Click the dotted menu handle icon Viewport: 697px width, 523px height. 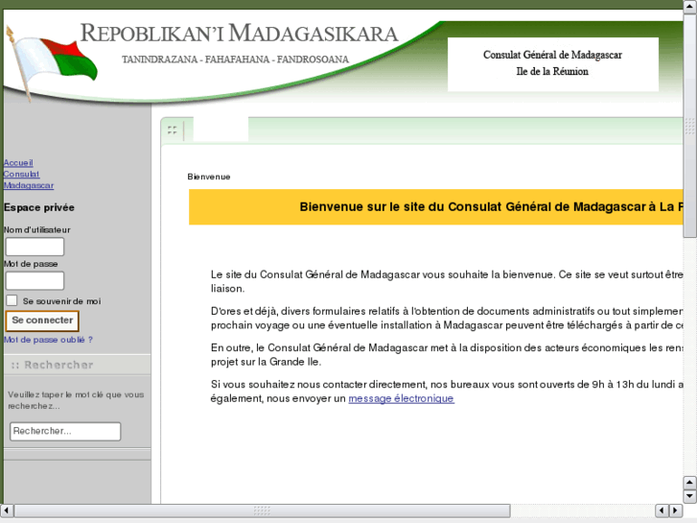[x=173, y=130]
